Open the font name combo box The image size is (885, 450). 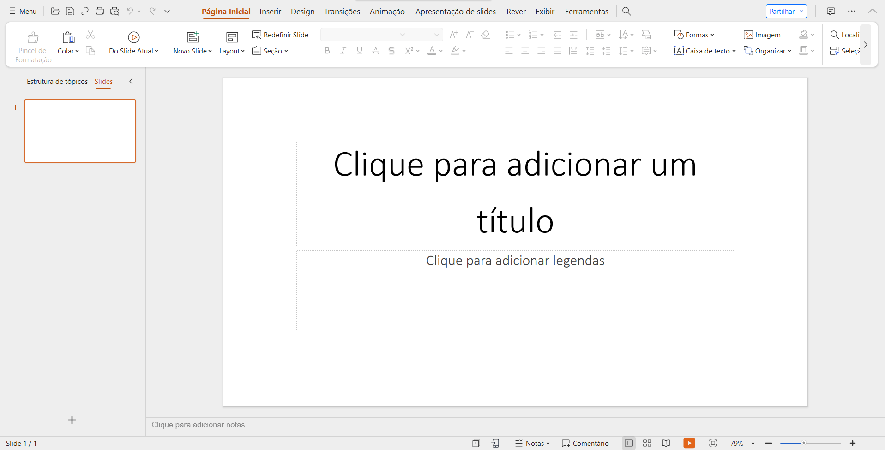(364, 35)
